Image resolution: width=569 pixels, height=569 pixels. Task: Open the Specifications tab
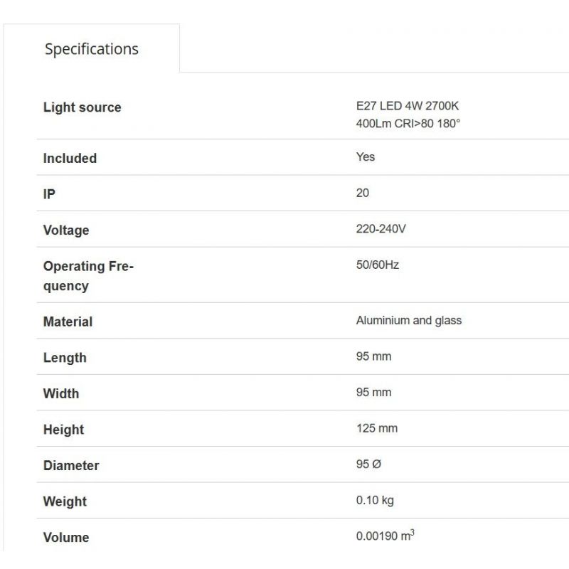click(x=92, y=49)
